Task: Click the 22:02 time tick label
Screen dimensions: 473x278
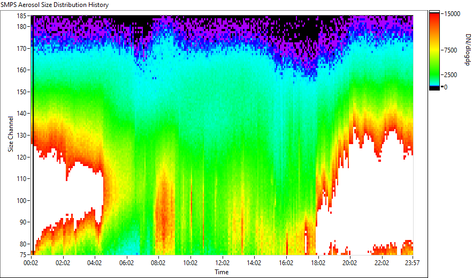Action: click(x=382, y=263)
